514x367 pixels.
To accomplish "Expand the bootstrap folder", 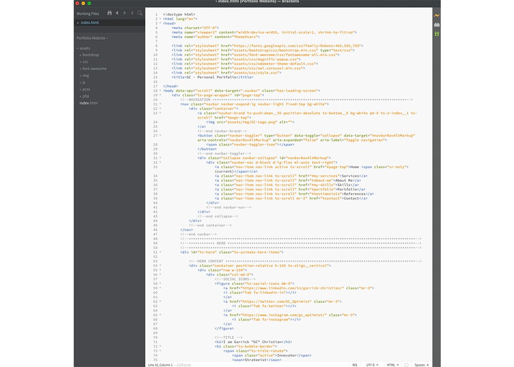I will (x=90, y=55).
